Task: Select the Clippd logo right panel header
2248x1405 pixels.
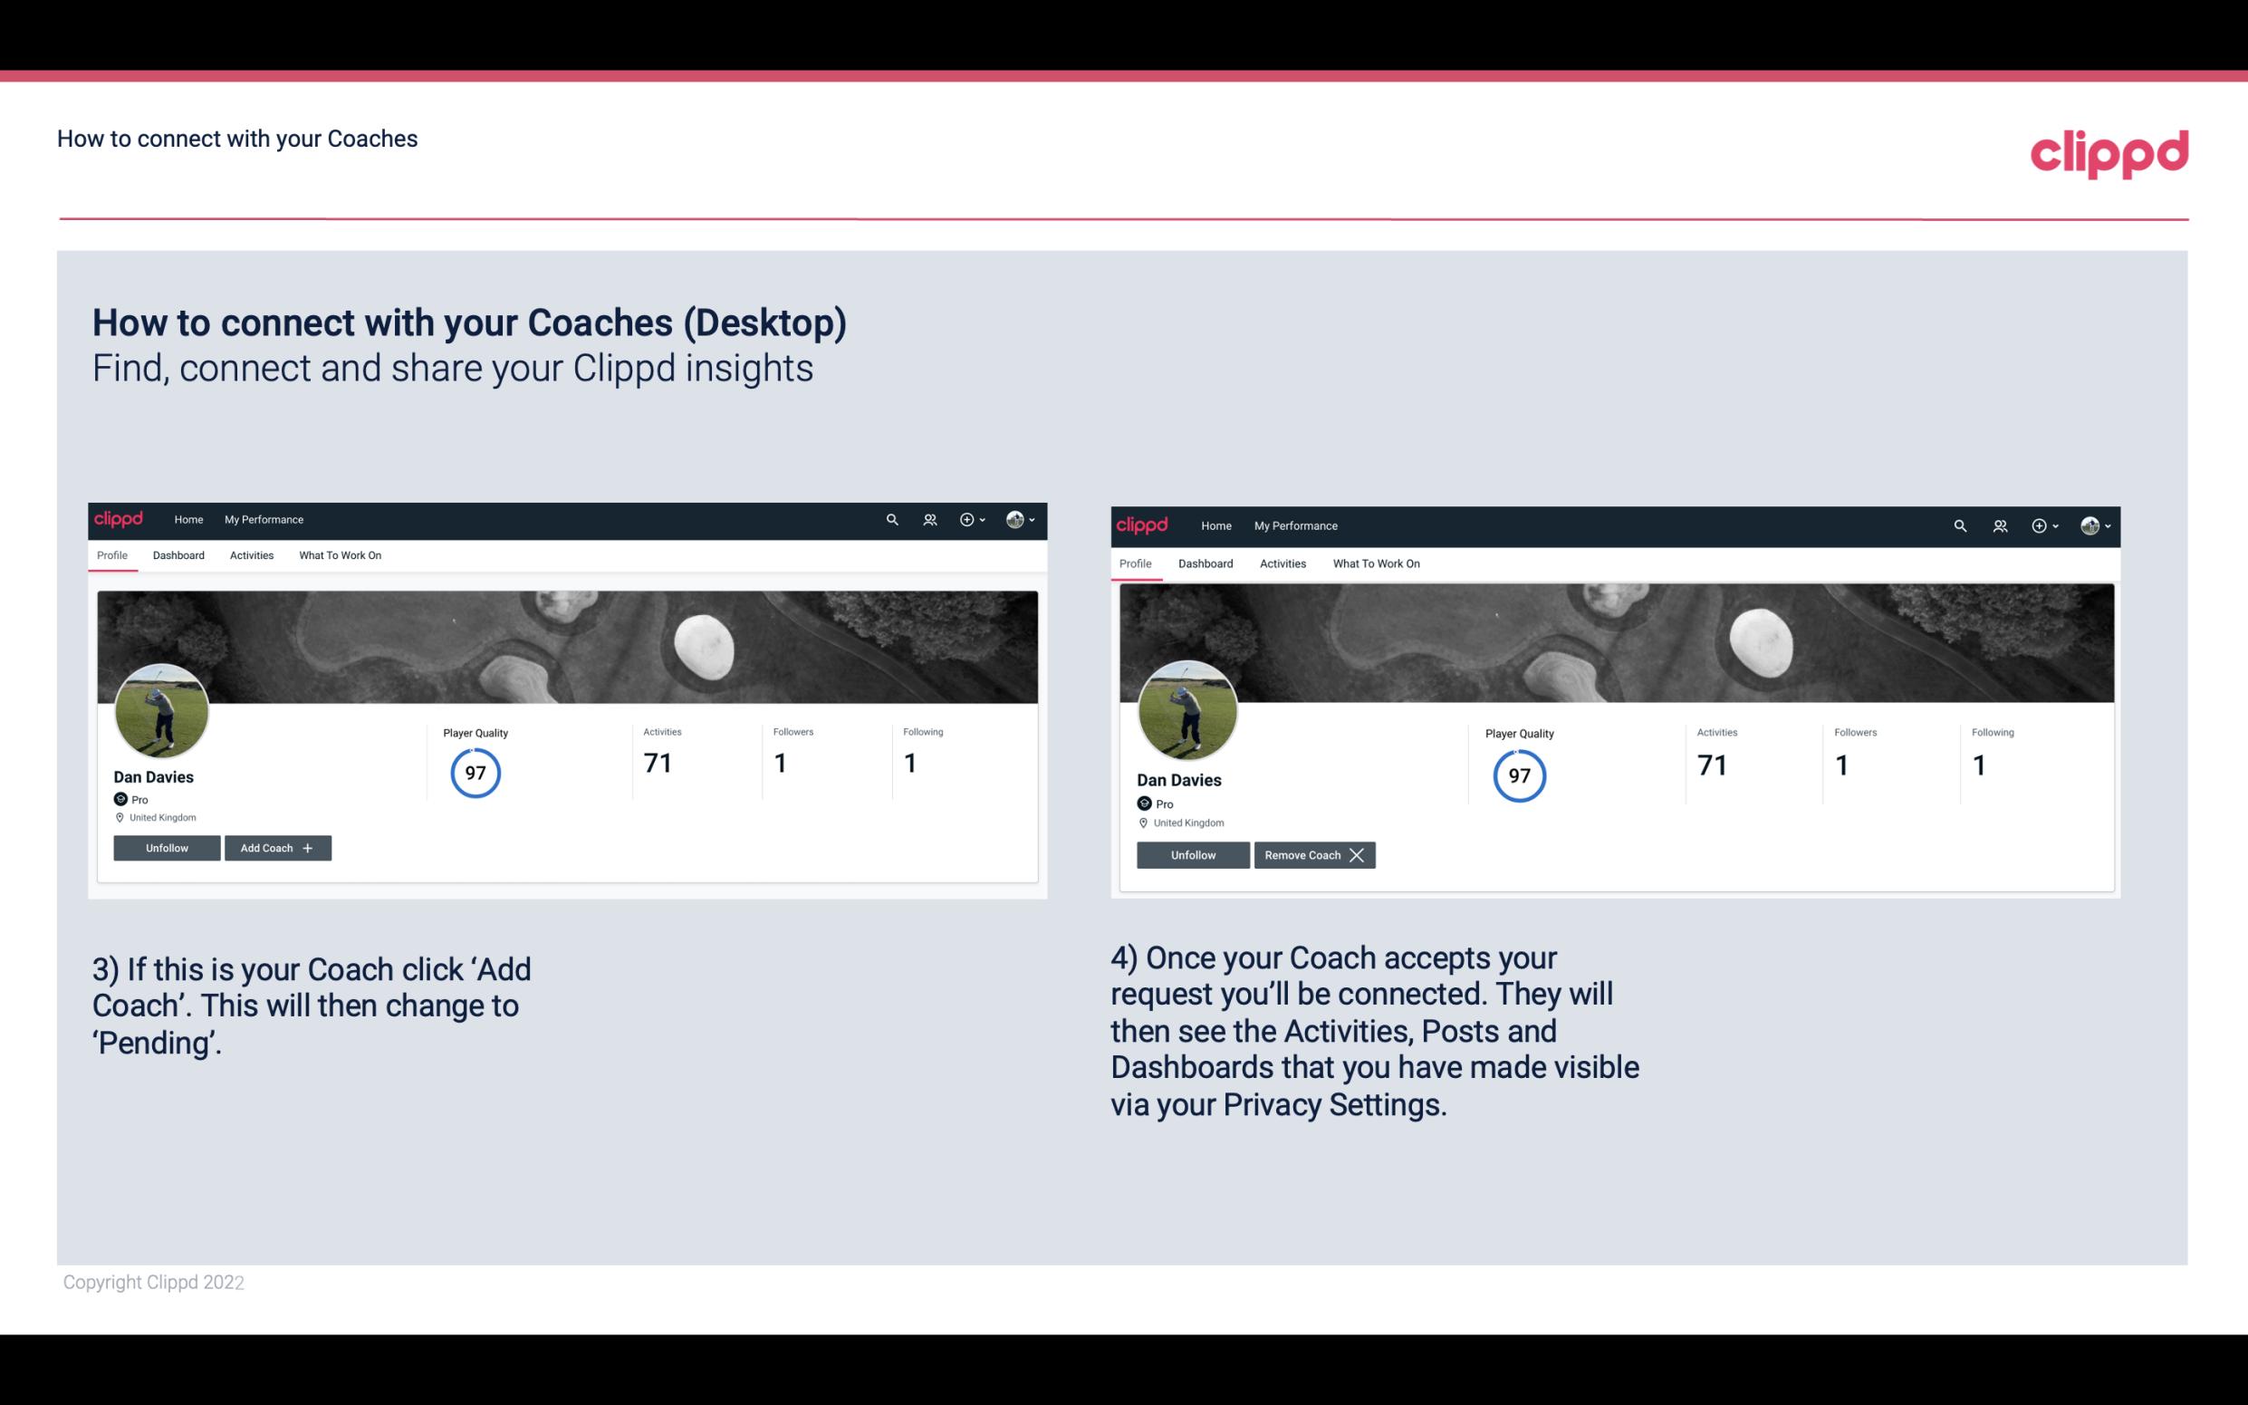Action: 1146,524
